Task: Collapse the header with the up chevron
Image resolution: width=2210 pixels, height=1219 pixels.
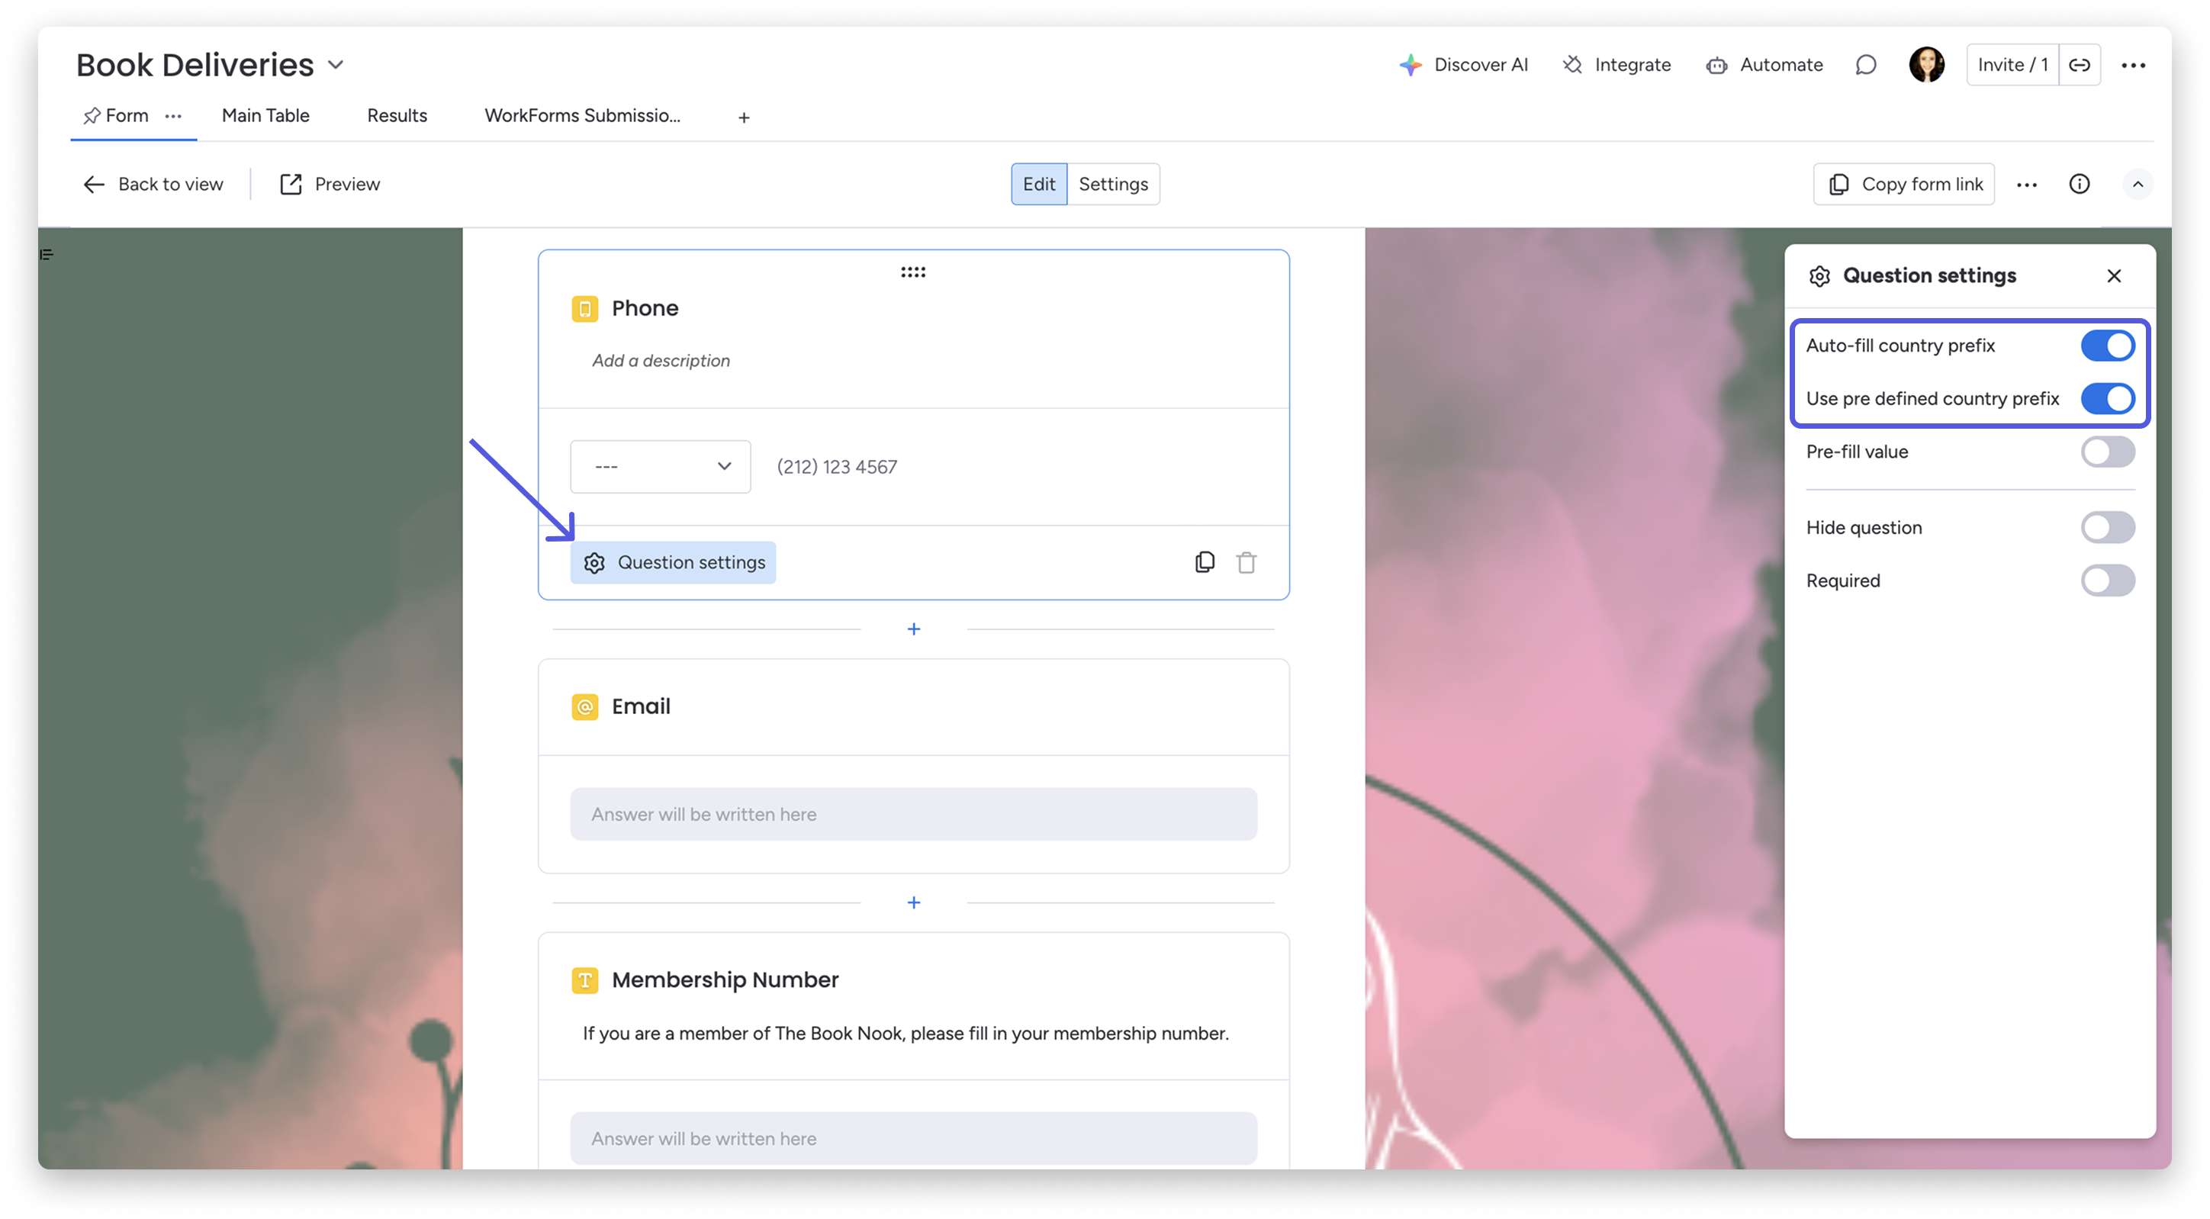Action: point(2137,185)
